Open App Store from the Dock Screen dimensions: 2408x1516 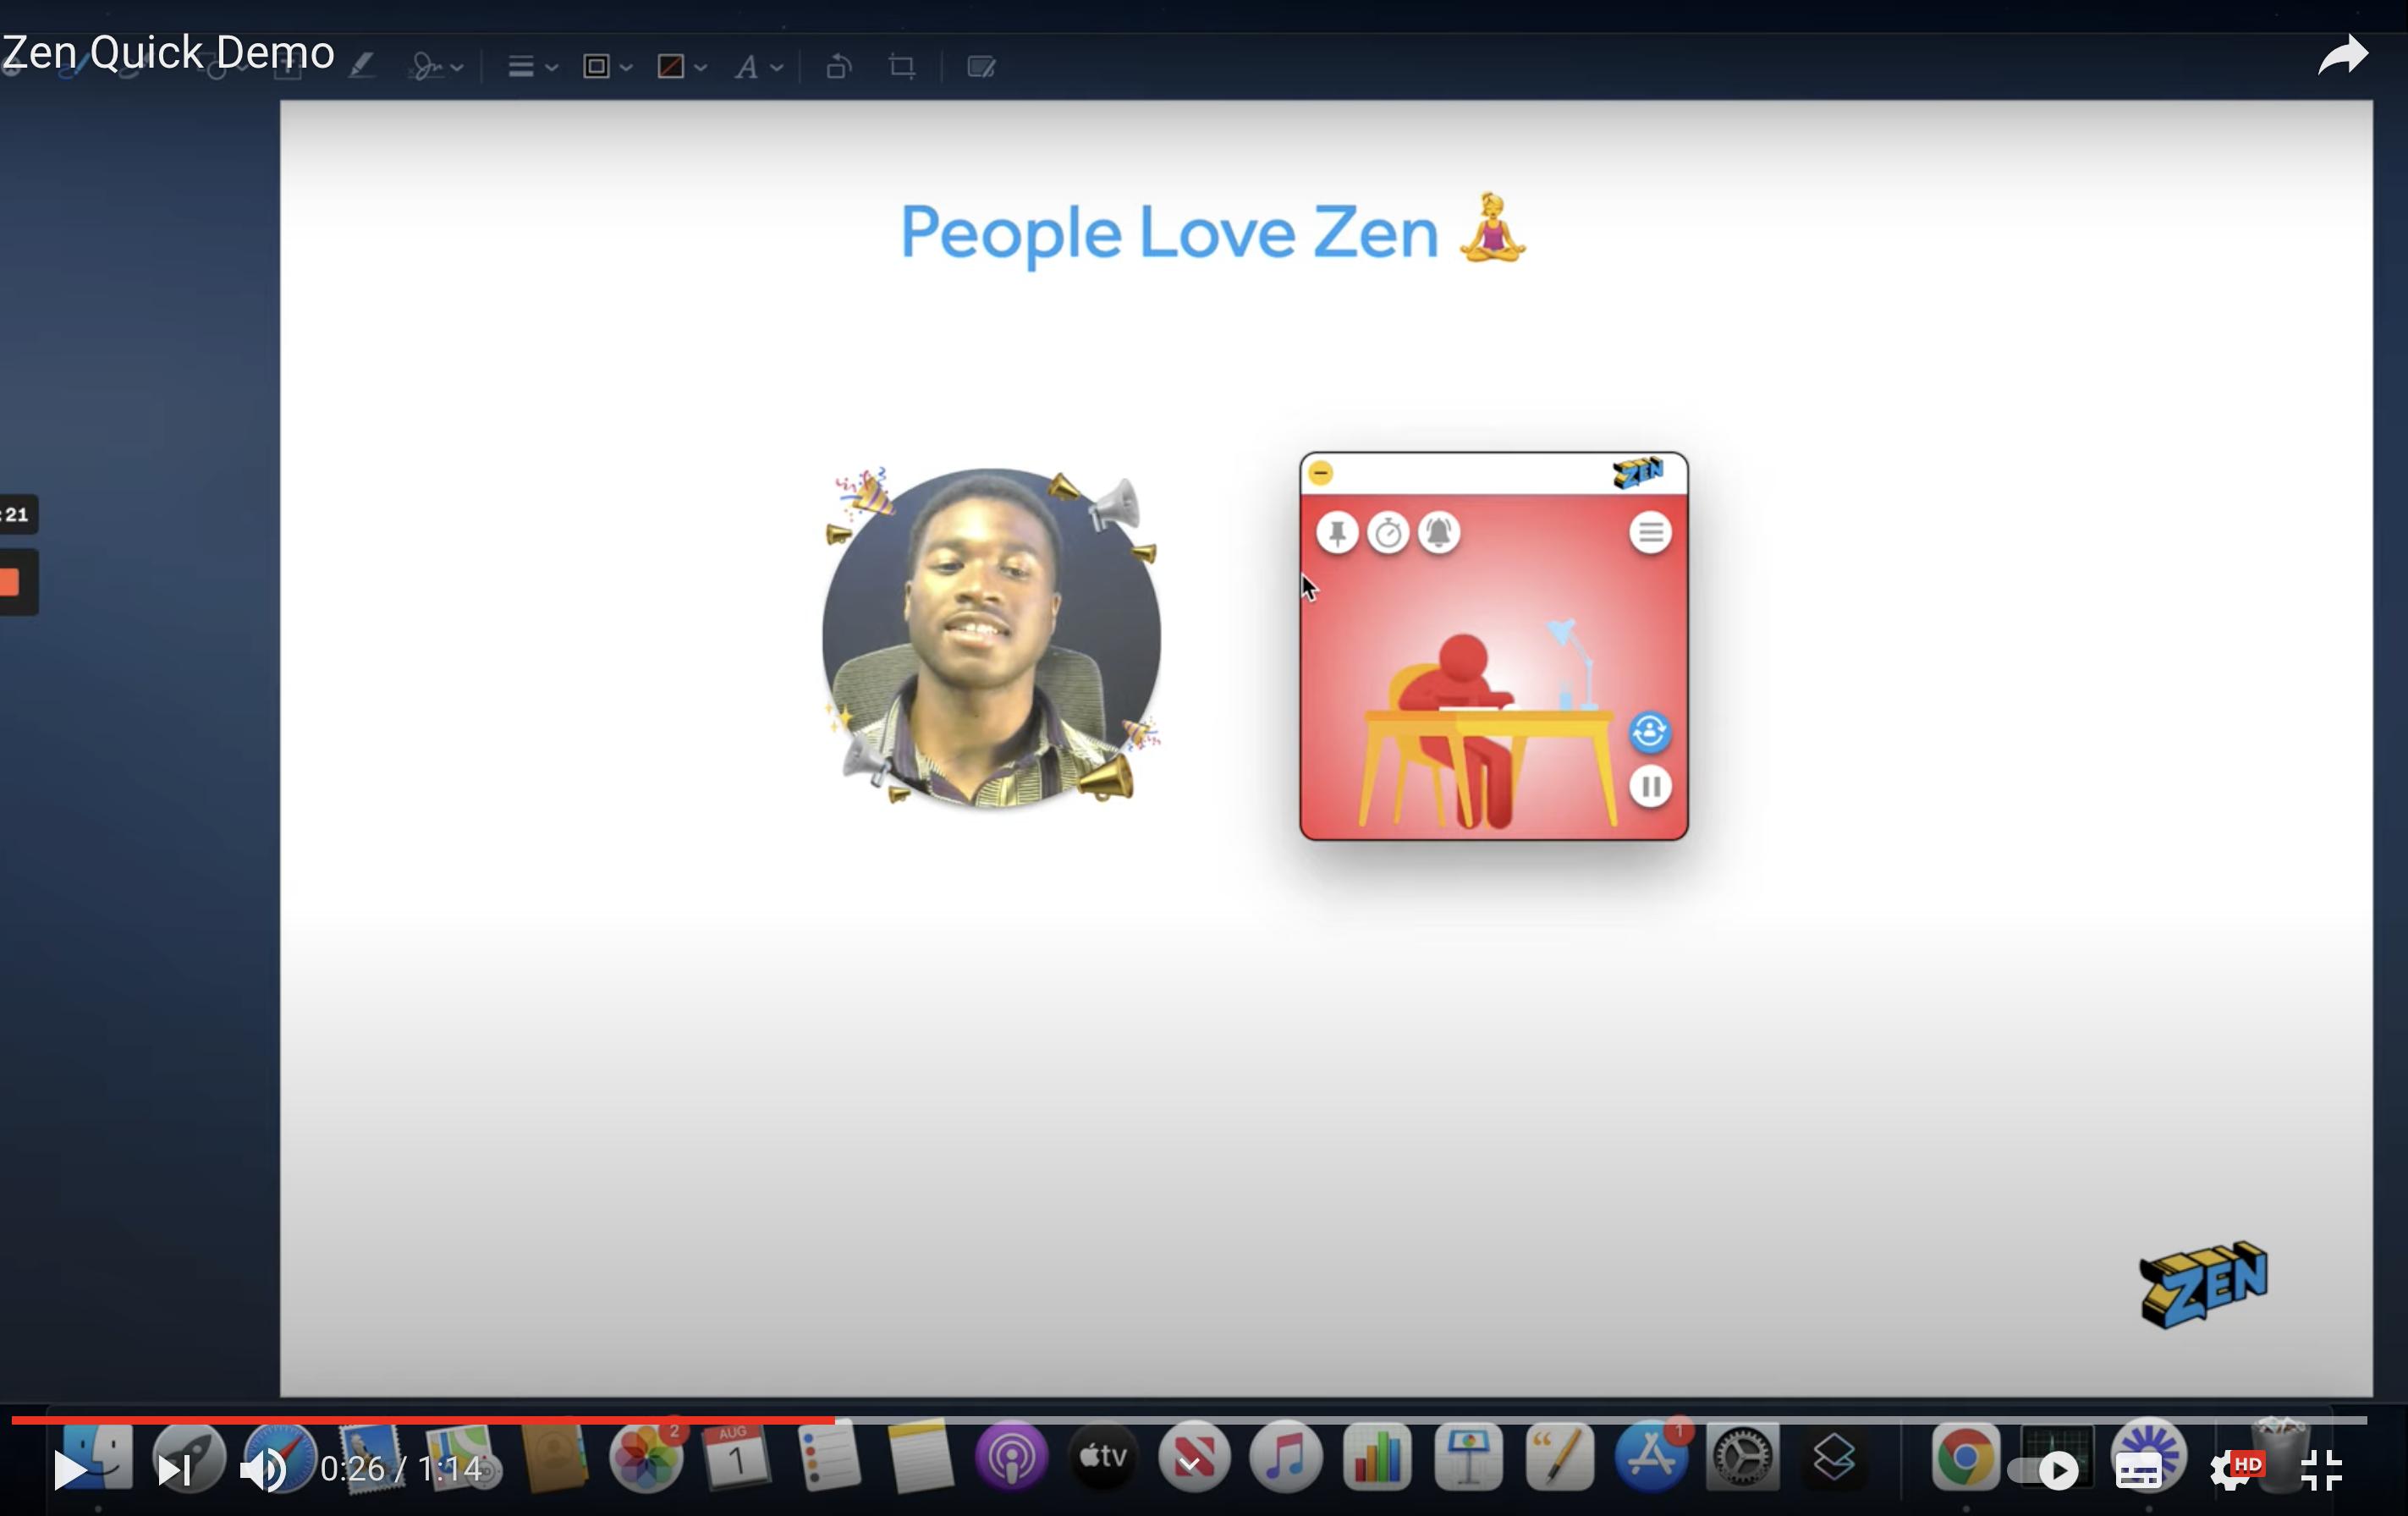point(1651,1458)
